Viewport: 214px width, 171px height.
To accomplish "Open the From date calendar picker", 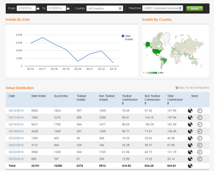I will pyautogui.click(x=38, y=8).
